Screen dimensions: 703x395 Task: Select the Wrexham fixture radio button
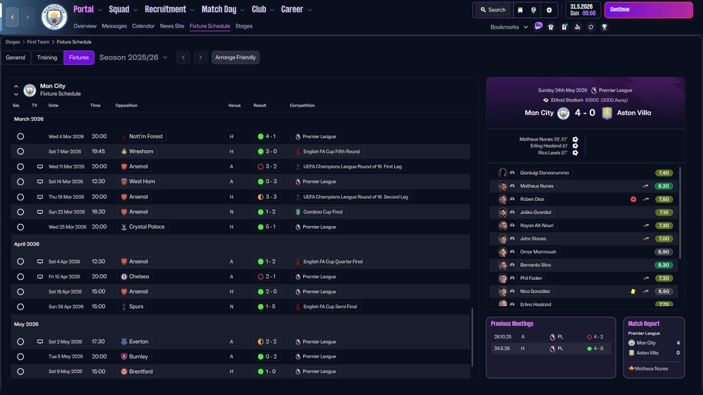point(20,151)
